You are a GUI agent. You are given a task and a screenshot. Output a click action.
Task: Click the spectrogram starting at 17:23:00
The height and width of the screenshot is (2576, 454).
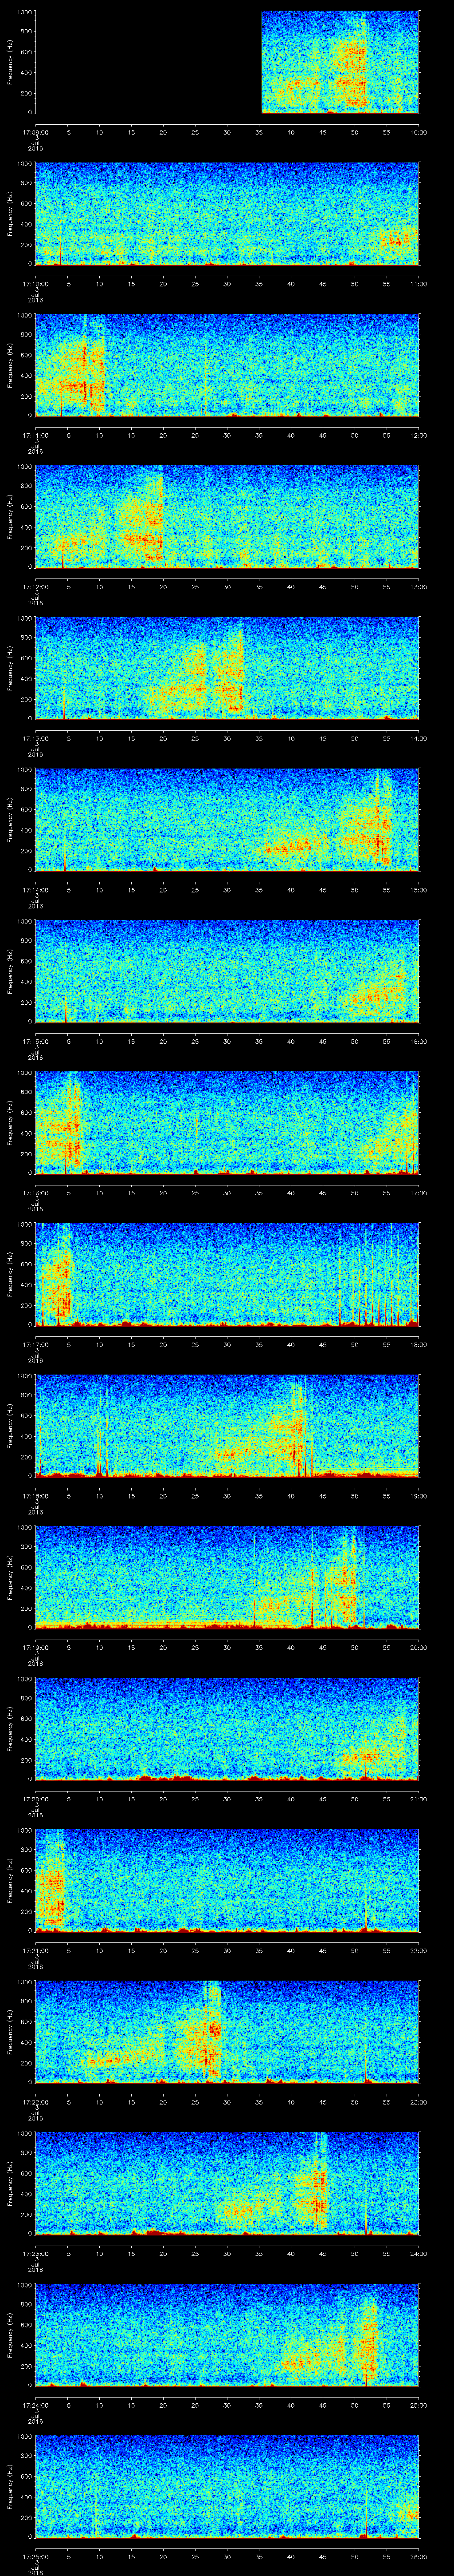click(x=227, y=2185)
